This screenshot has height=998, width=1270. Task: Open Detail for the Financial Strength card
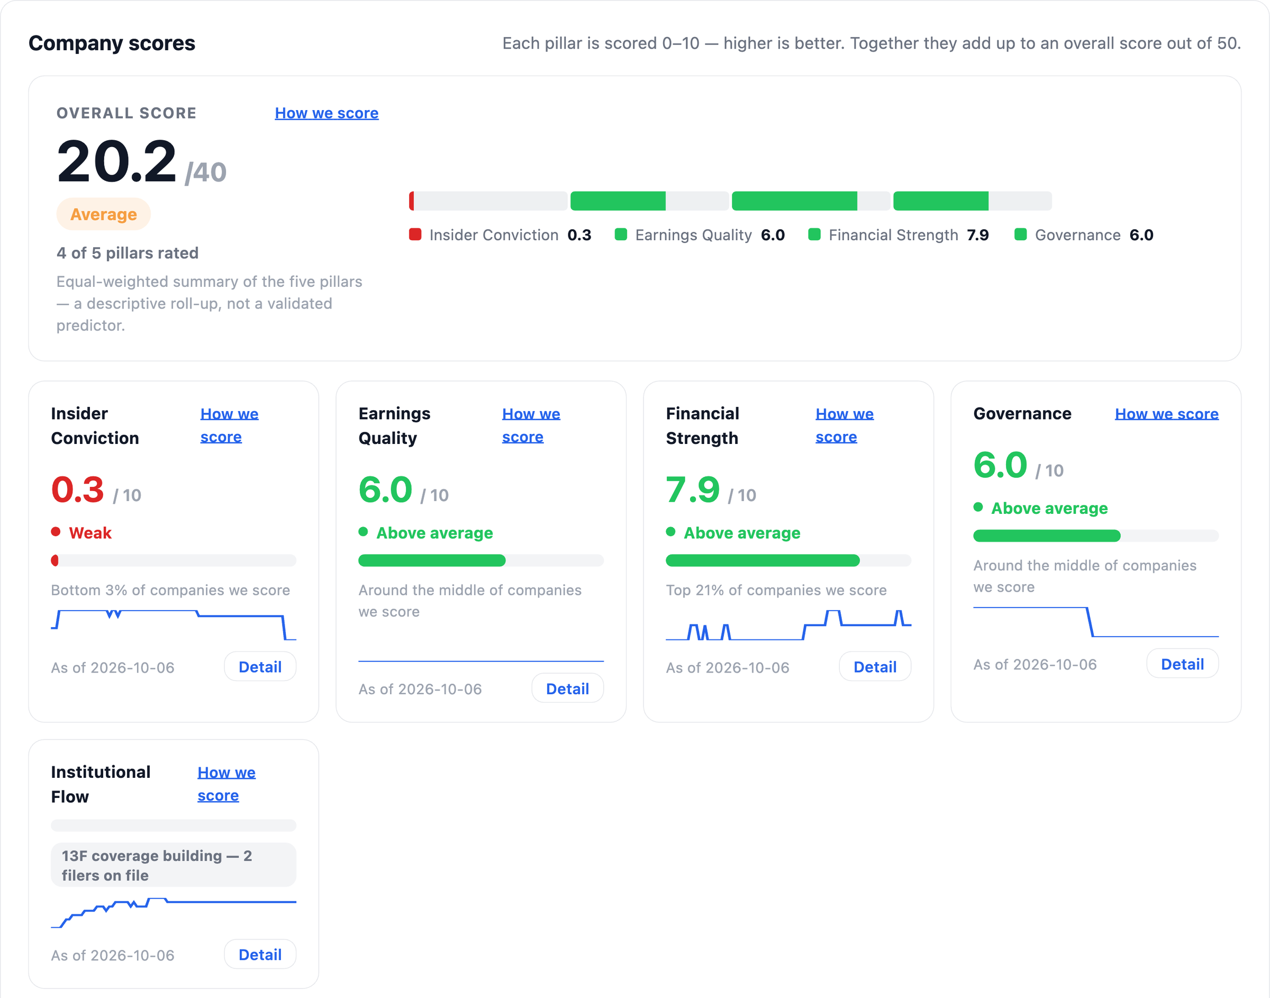[x=875, y=667]
